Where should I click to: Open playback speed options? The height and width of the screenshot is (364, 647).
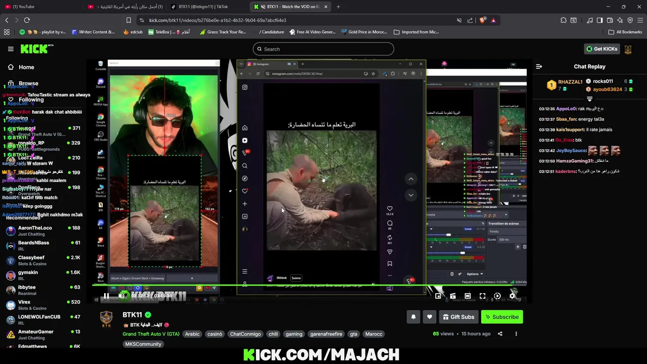pos(497,296)
